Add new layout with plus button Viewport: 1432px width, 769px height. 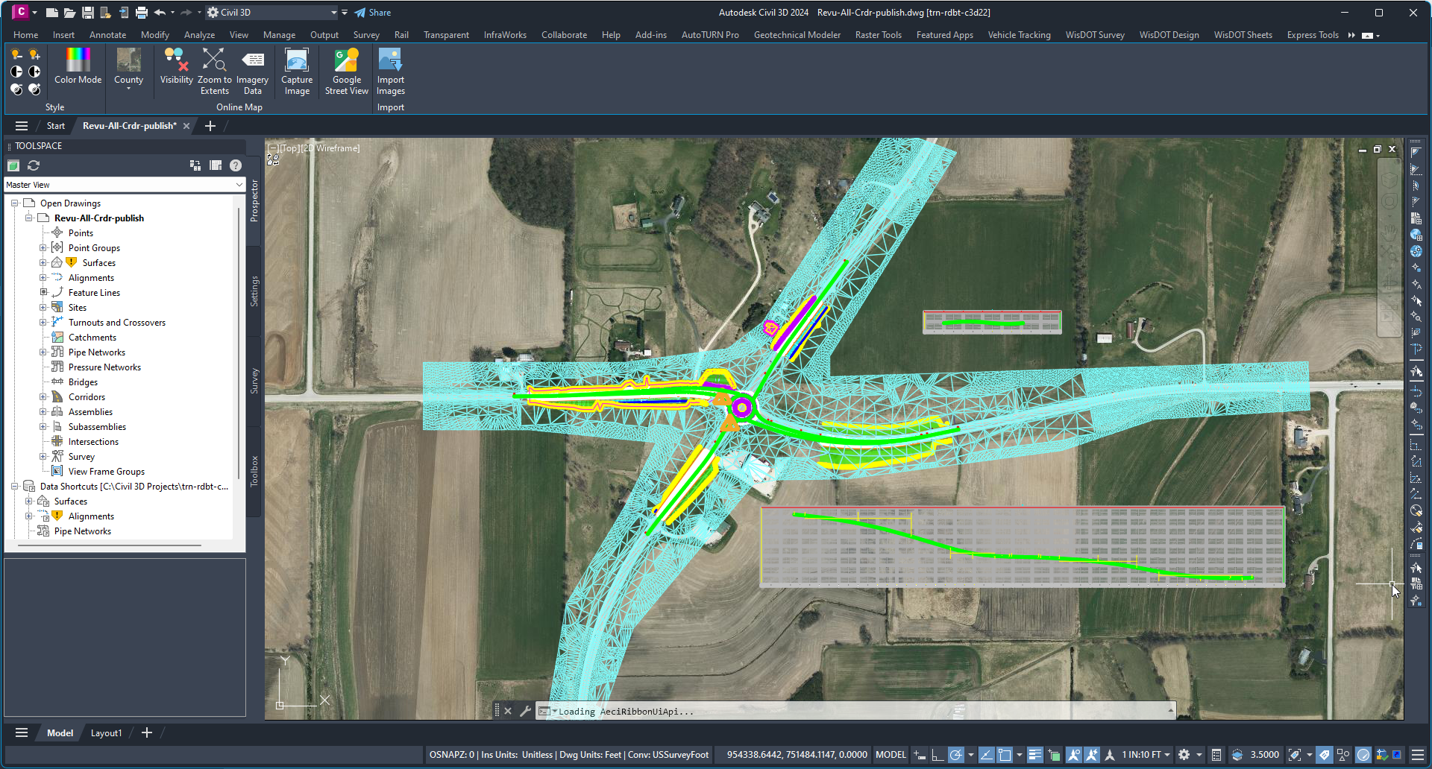(147, 733)
